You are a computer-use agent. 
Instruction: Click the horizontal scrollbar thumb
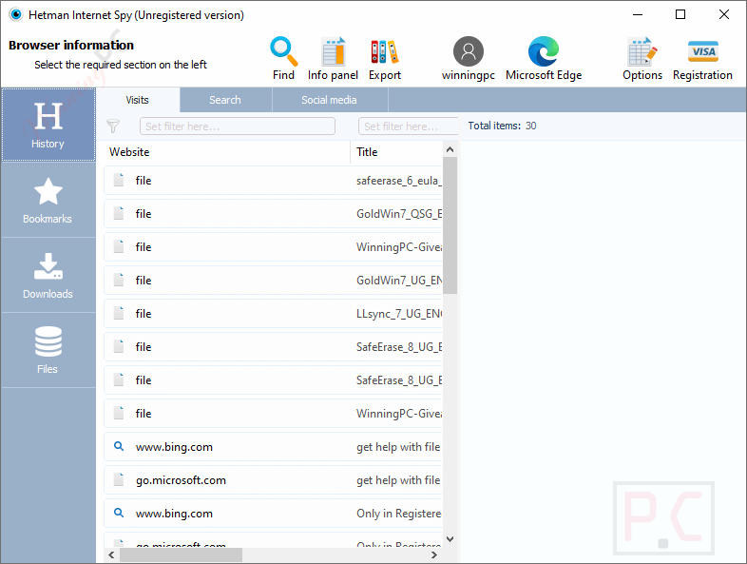tap(181, 554)
